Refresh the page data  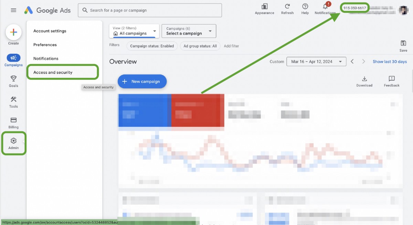[287, 9]
